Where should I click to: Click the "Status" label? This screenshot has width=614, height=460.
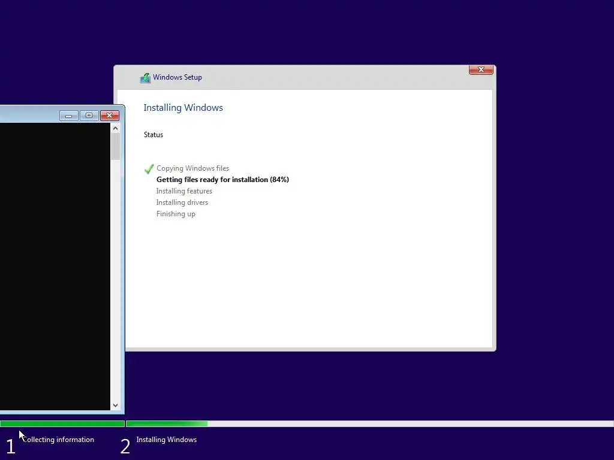(153, 135)
